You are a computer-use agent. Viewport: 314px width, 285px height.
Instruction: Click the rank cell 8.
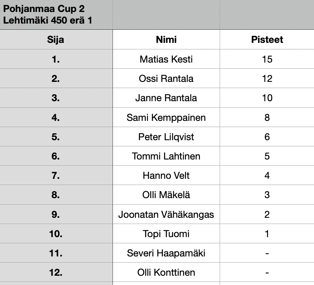(x=56, y=195)
